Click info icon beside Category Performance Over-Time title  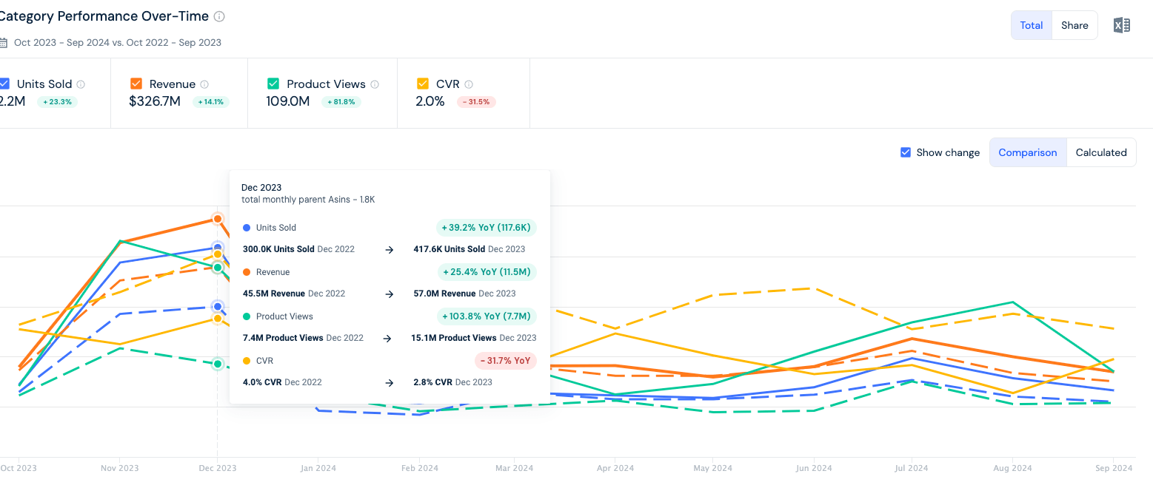coord(219,16)
